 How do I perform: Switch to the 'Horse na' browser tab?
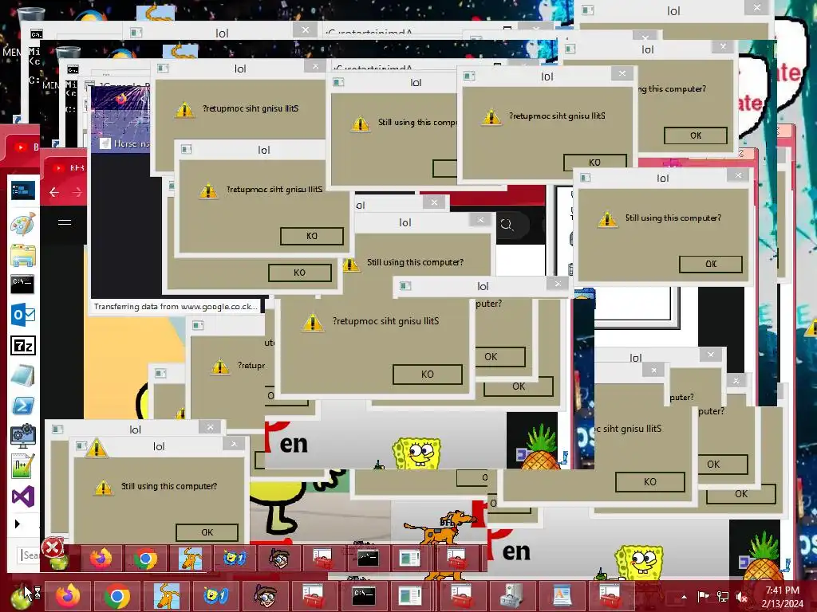coord(124,143)
